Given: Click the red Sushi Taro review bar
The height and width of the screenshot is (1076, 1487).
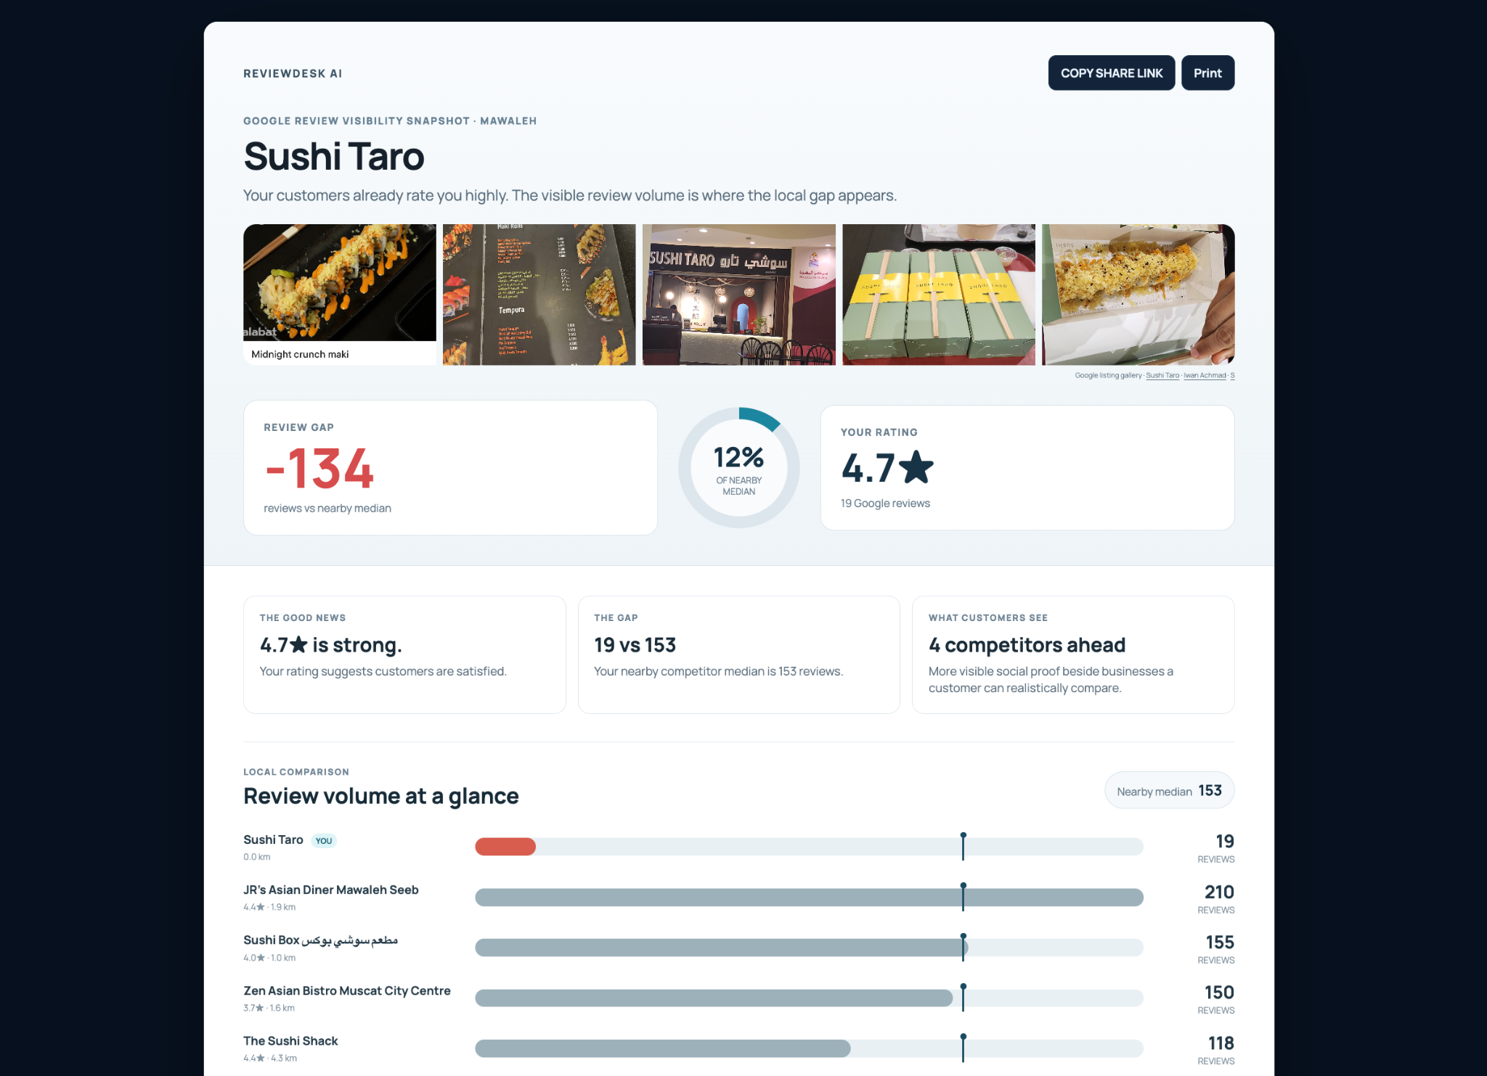Looking at the screenshot, I should tap(505, 847).
